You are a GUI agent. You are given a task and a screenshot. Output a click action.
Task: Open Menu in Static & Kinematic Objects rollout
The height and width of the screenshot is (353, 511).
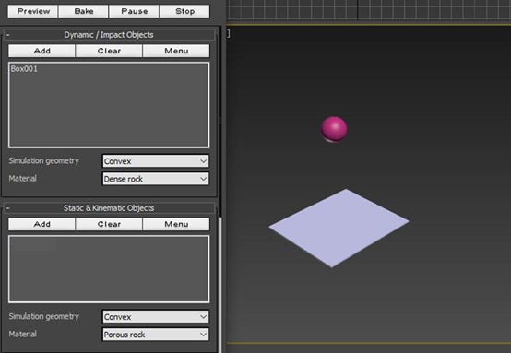click(176, 224)
